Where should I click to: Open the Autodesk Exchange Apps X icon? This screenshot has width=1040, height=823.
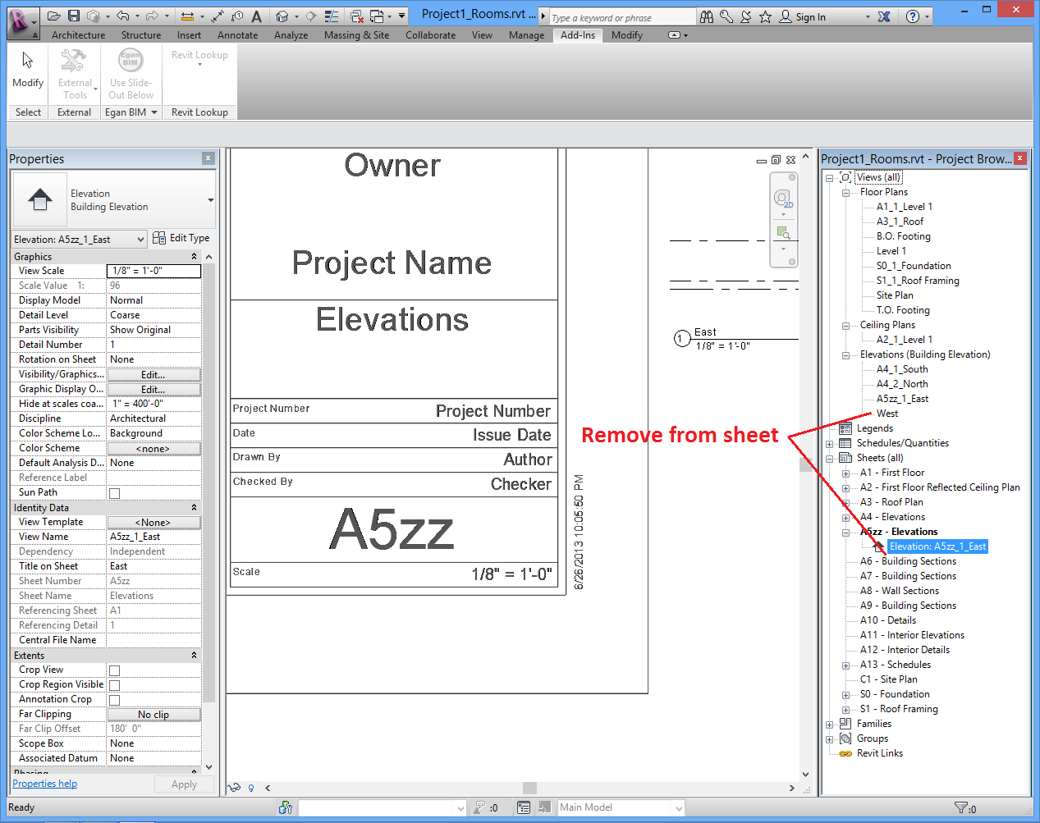pos(884,16)
